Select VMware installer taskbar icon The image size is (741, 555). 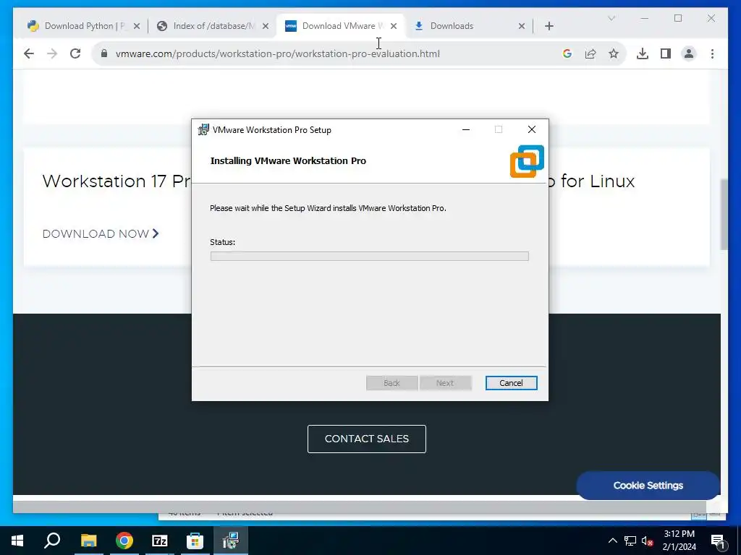pos(231,541)
